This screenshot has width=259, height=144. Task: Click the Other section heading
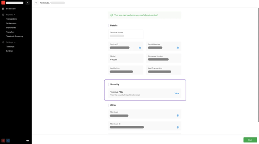[113, 105]
